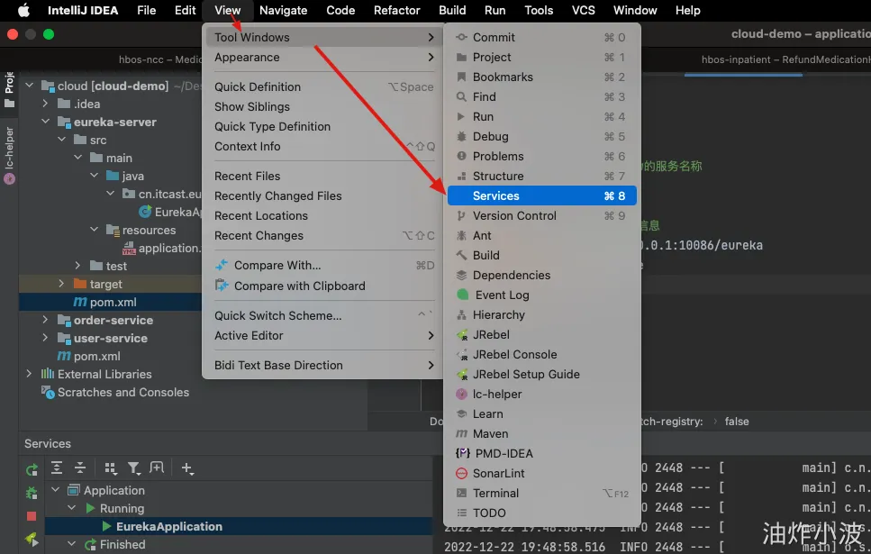This screenshot has width=871, height=554.
Task: Open the Filter icon in Services toolbar
Action: pos(134,468)
